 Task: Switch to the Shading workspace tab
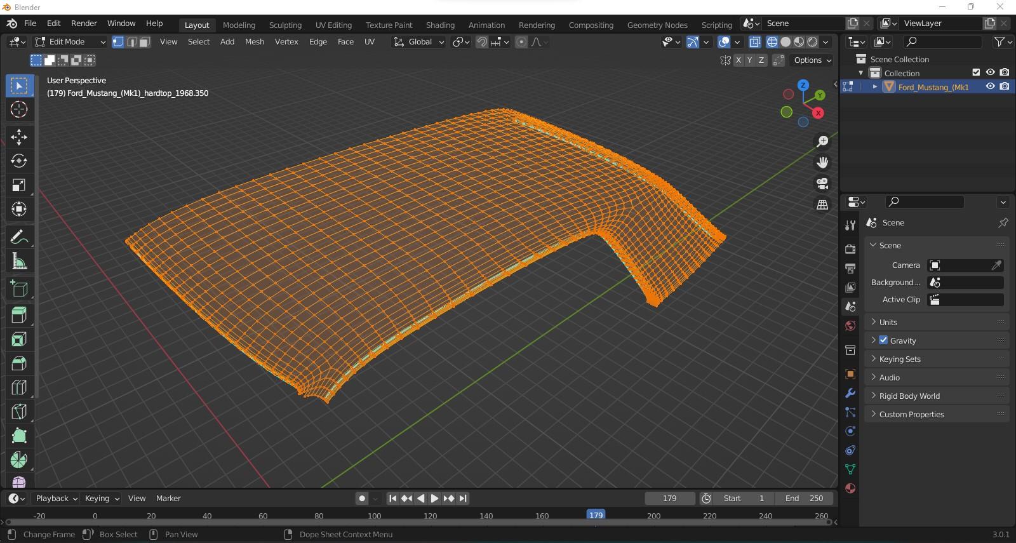point(440,25)
